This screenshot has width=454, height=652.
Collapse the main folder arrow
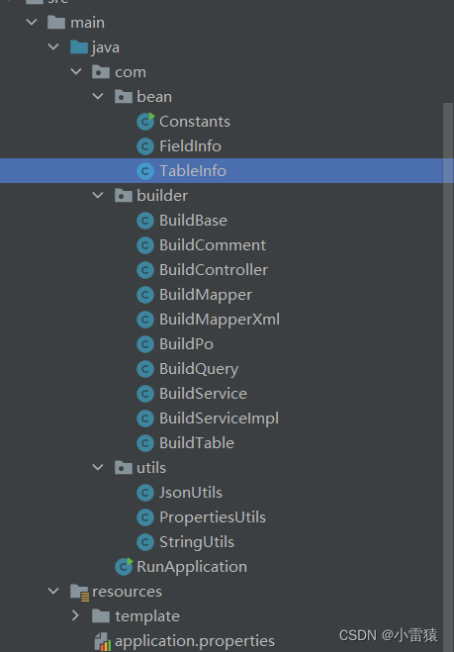[x=32, y=22]
